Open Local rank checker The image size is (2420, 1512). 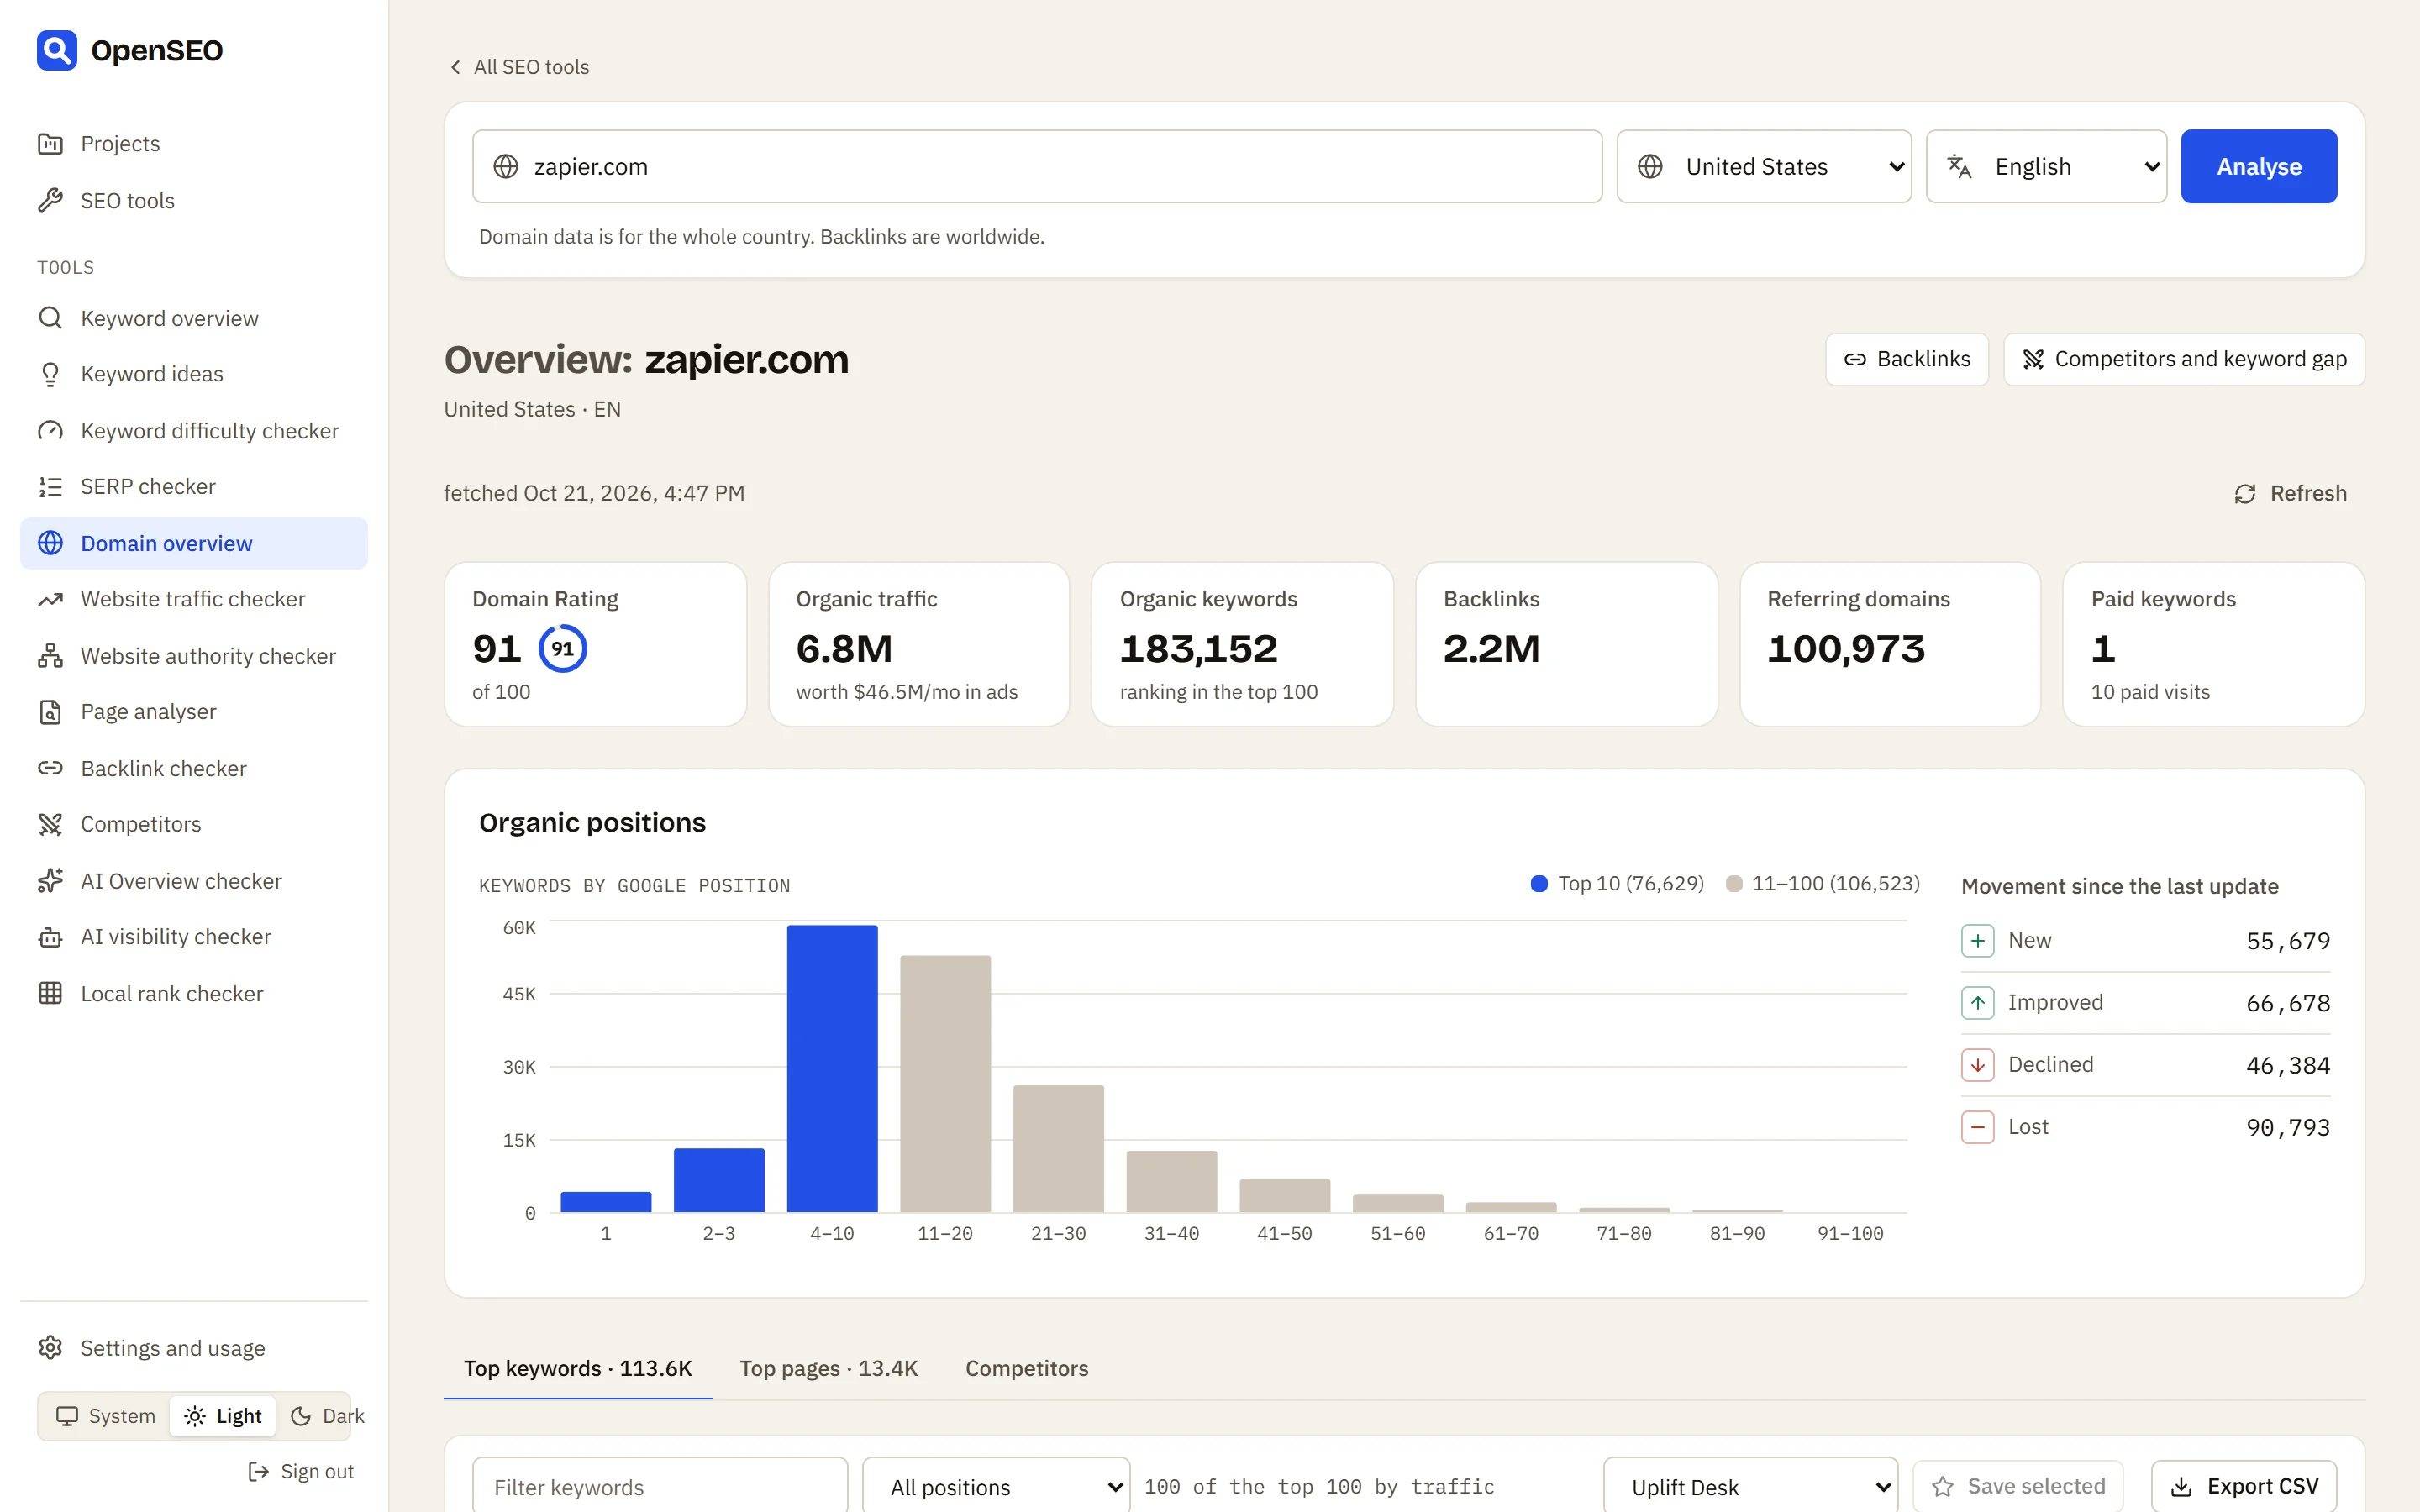pyautogui.click(x=193, y=994)
